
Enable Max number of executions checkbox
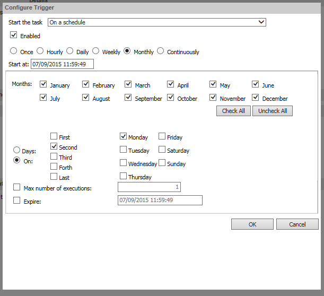pos(17,187)
